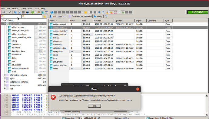Switch to the Query tab
This screenshot has width=209, height=119.
click(98, 17)
